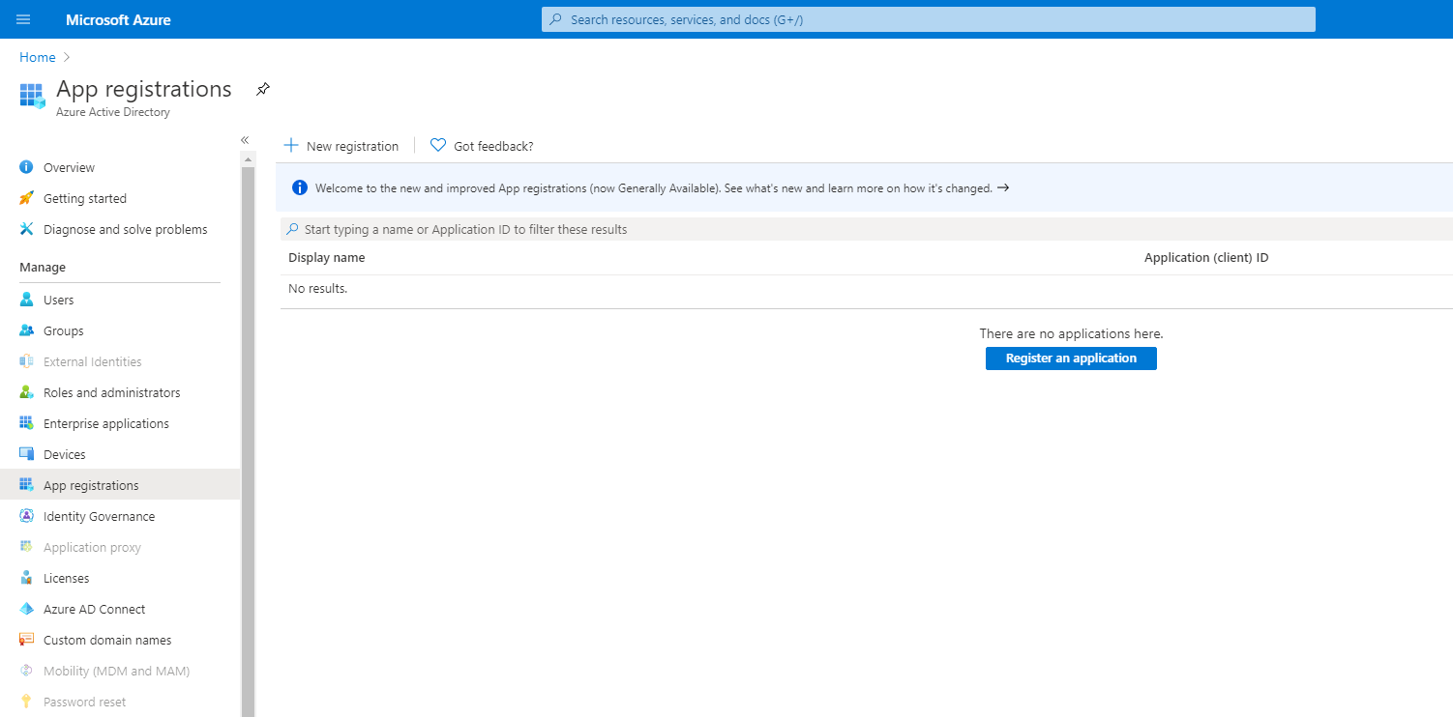Viewport: 1453px width, 717px height.
Task: Click the Register an application button
Action: click(1071, 358)
